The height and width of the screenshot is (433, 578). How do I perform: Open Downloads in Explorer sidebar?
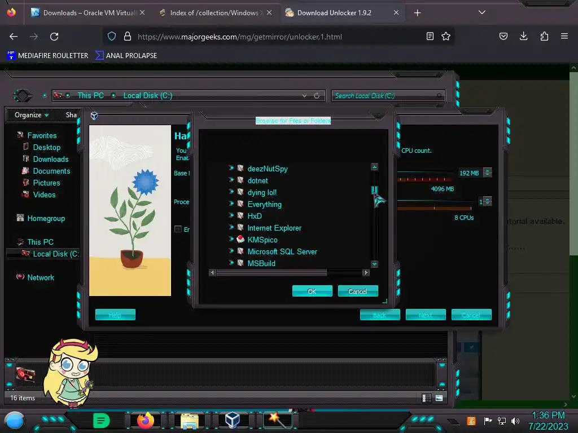click(x=50, y=159)
